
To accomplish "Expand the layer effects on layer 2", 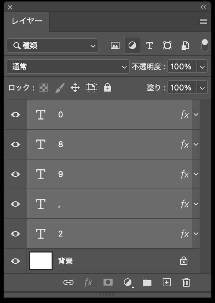I will coord(196,234).
